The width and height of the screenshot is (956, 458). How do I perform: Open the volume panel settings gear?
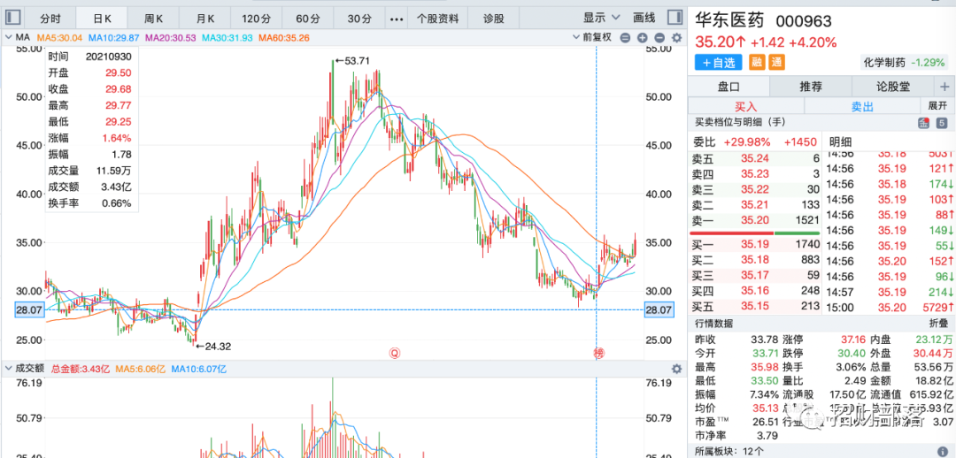[x=677, y=369]
